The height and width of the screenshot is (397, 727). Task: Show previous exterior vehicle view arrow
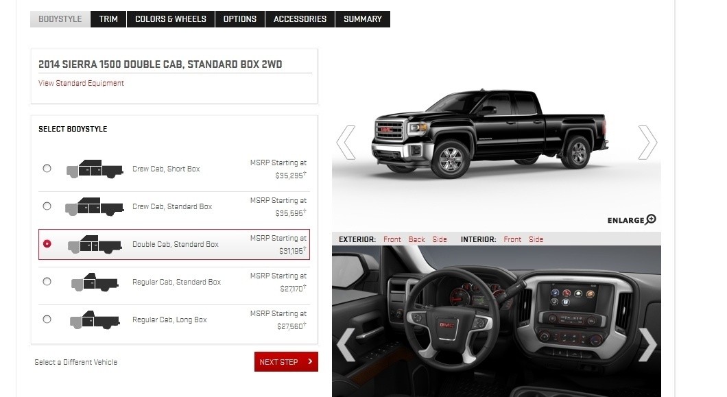346,143
